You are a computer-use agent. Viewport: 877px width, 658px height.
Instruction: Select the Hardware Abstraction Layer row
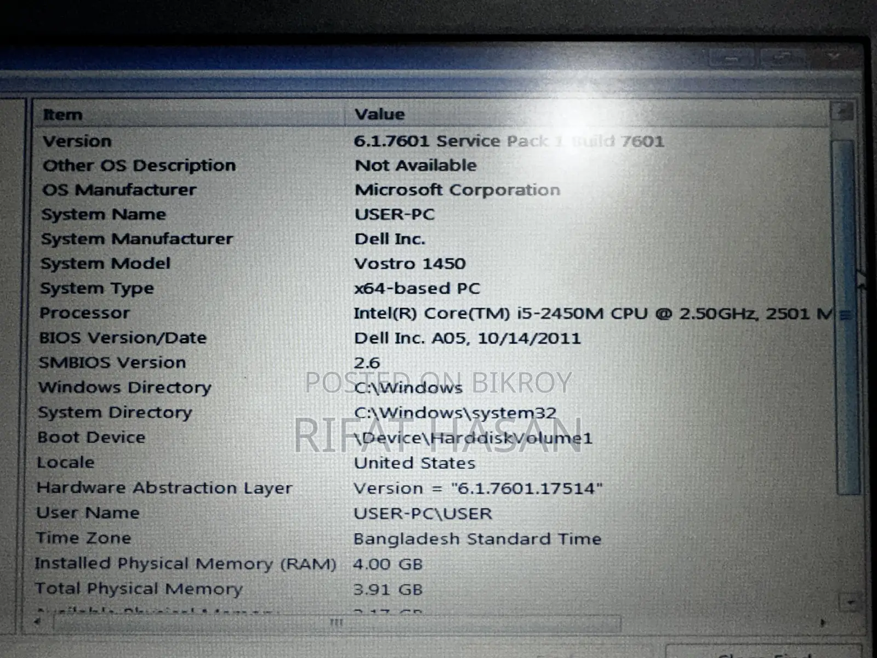(x=164, y=488)
